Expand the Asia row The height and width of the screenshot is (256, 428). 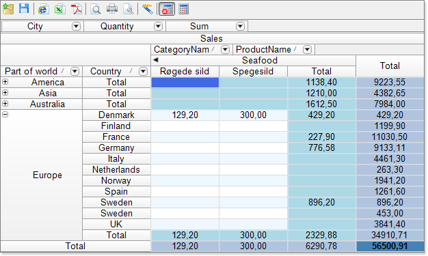pos(5,93)
